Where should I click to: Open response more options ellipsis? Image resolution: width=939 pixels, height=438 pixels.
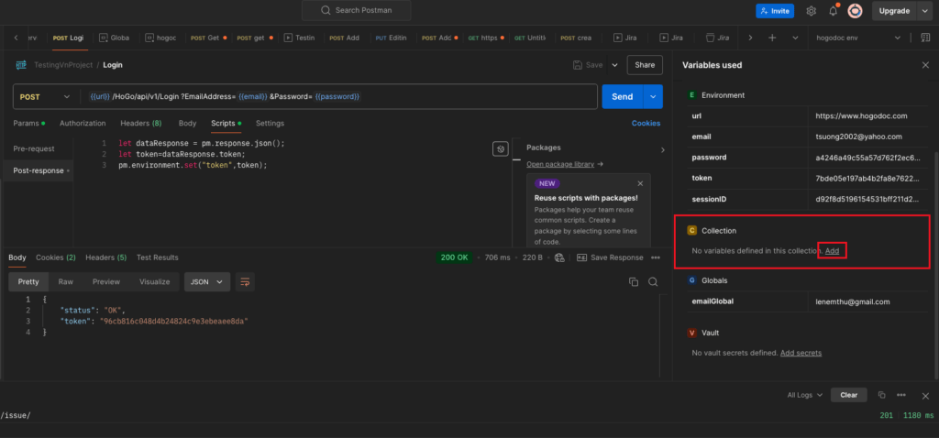coord(655,257)
